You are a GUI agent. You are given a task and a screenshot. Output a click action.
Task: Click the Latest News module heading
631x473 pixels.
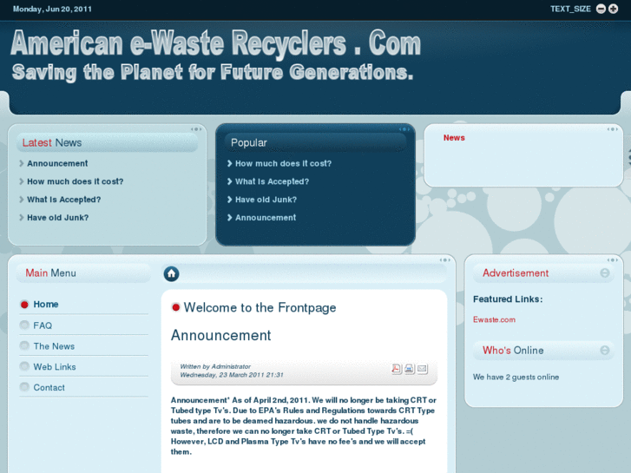pos(52,143)
